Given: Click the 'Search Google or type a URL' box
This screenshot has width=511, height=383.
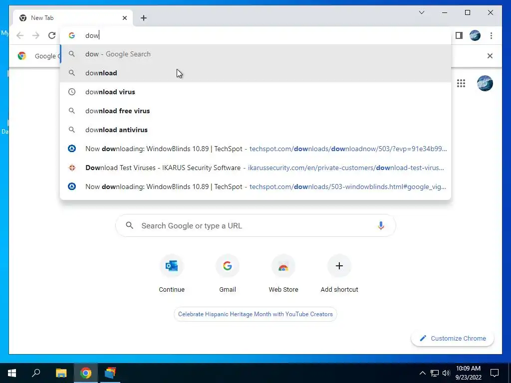Looking at the screenshot, I should (255, 225).
